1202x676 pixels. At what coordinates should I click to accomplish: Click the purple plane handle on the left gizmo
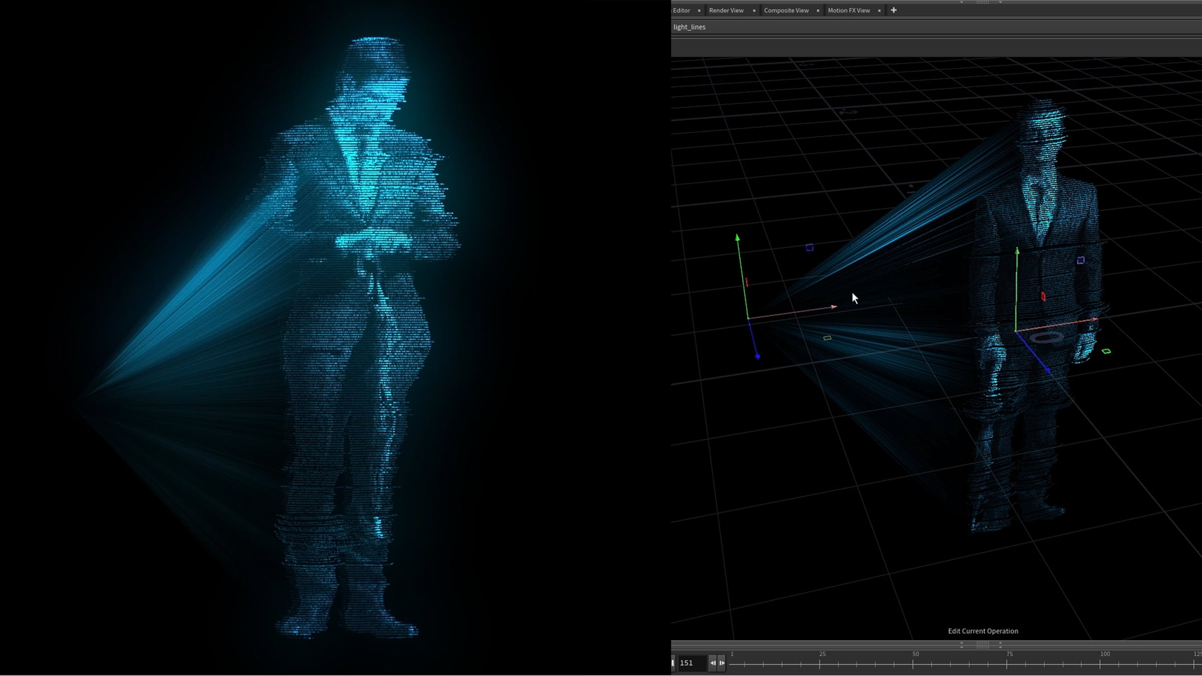click(x=809, y=247)
